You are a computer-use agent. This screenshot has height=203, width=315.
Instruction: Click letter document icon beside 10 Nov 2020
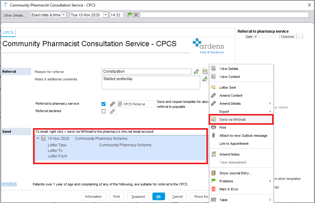tap(43, 138)
